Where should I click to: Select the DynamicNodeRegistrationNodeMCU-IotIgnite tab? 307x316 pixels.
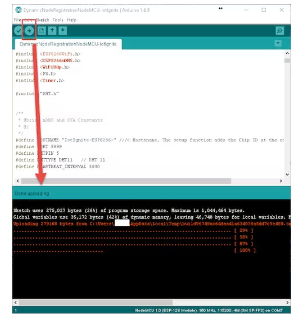[x=68, y=44]
